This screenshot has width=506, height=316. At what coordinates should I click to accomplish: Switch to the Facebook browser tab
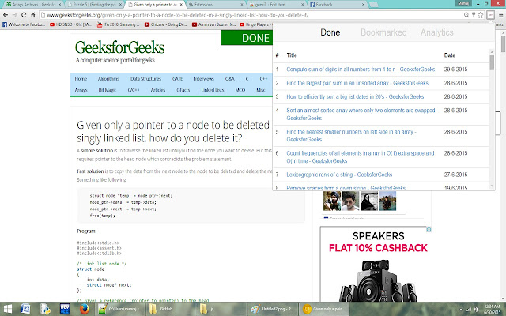point(337,5)
